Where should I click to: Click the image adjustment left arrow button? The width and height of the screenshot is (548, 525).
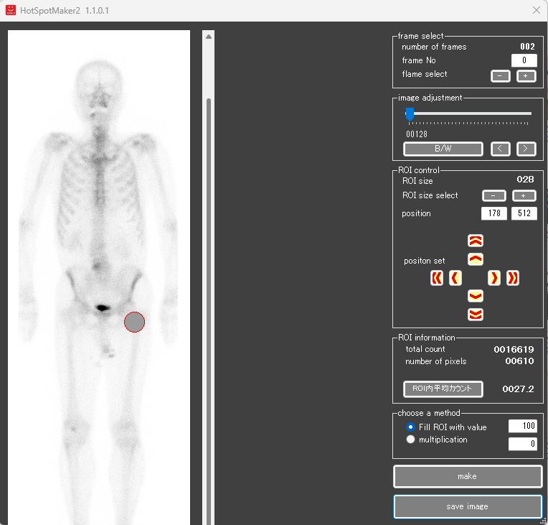[501, 149]
